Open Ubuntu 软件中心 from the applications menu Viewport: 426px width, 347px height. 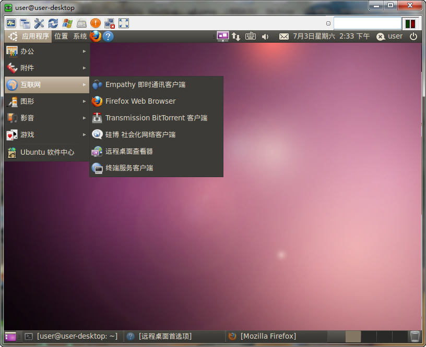[x=47, y=152]
